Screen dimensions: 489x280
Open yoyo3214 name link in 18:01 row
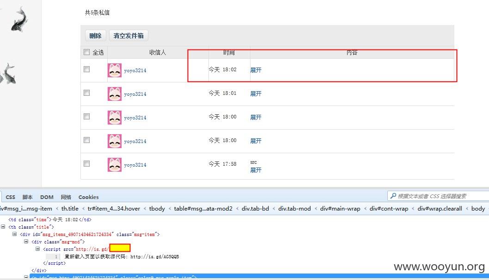(x=135, y=94)
